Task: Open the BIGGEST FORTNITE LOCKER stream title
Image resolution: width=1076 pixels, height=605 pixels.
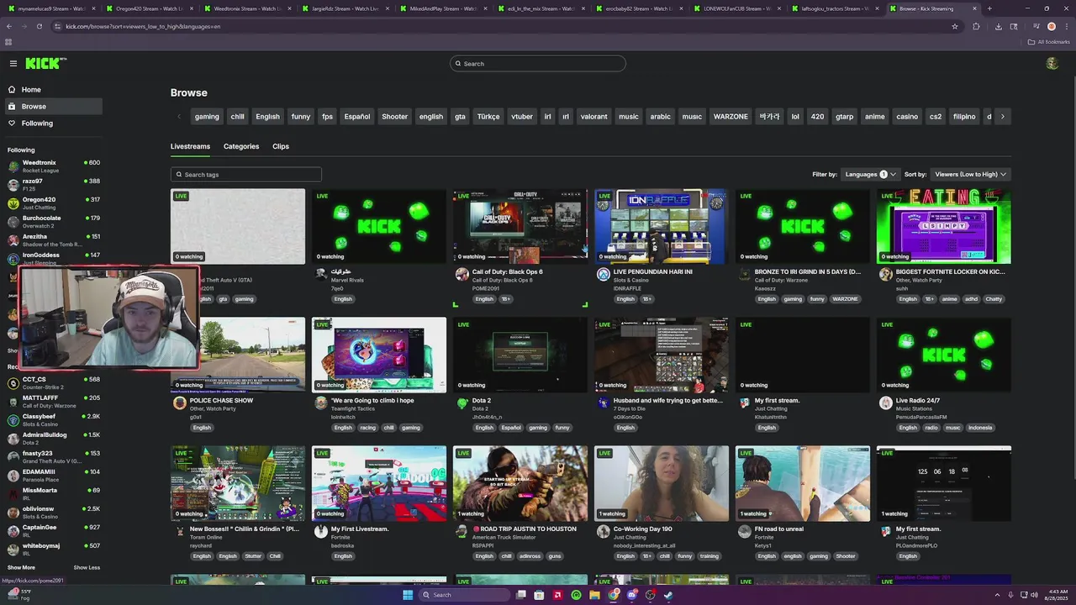Action: [x=950, y=272]
